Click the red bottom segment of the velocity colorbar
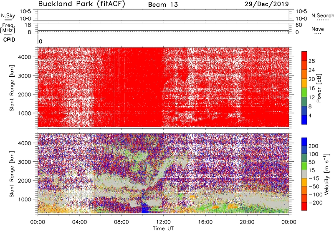 pos(304,206)
